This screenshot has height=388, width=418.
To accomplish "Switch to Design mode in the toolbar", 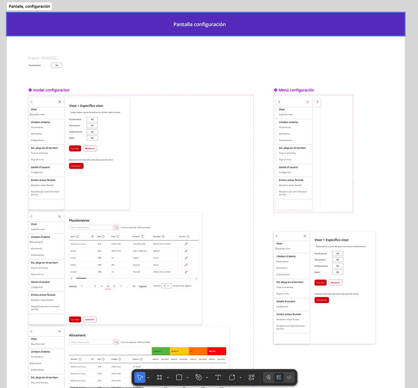I will coord(279,377).
